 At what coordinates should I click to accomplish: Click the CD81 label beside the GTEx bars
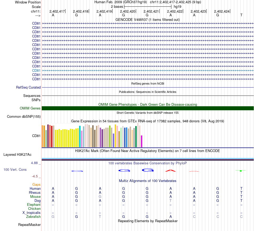coord(36,136)
